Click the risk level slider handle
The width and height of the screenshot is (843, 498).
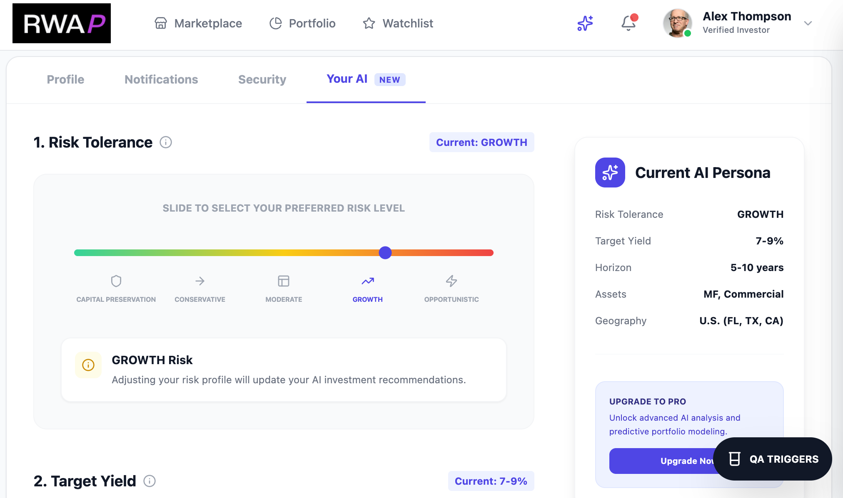click(385, 253)
